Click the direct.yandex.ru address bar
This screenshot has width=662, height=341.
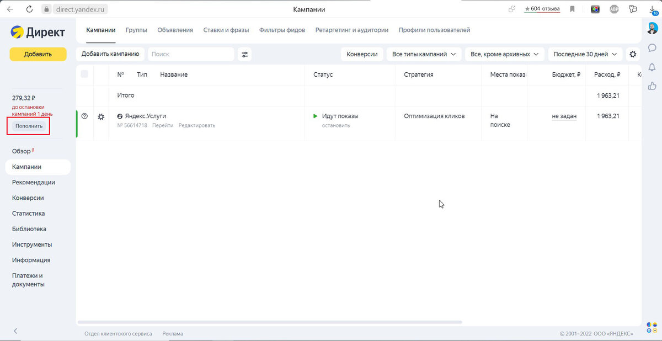coord(81,9)
